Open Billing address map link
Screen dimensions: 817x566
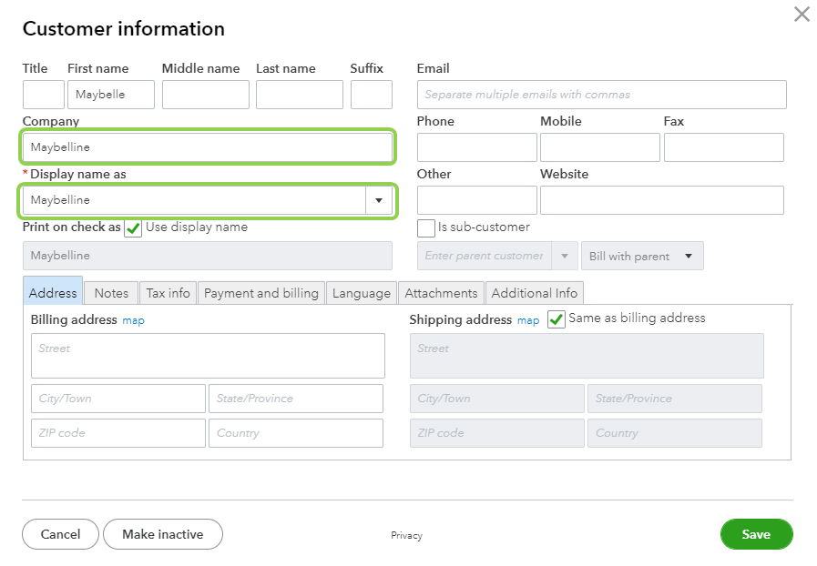(x=133, y=320)
